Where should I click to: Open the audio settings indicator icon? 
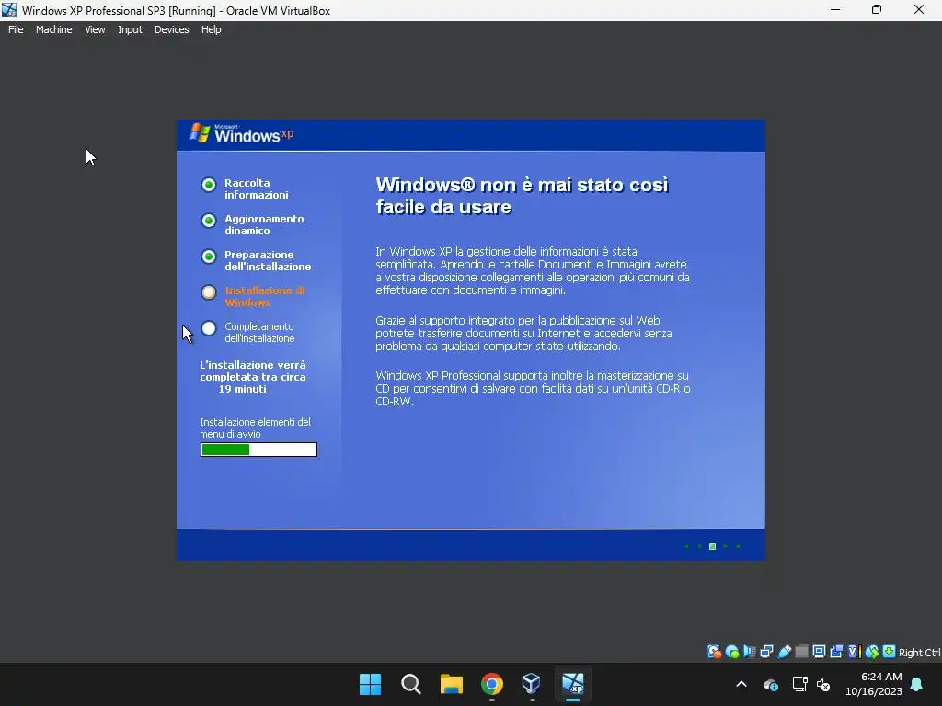click(749, 652)
